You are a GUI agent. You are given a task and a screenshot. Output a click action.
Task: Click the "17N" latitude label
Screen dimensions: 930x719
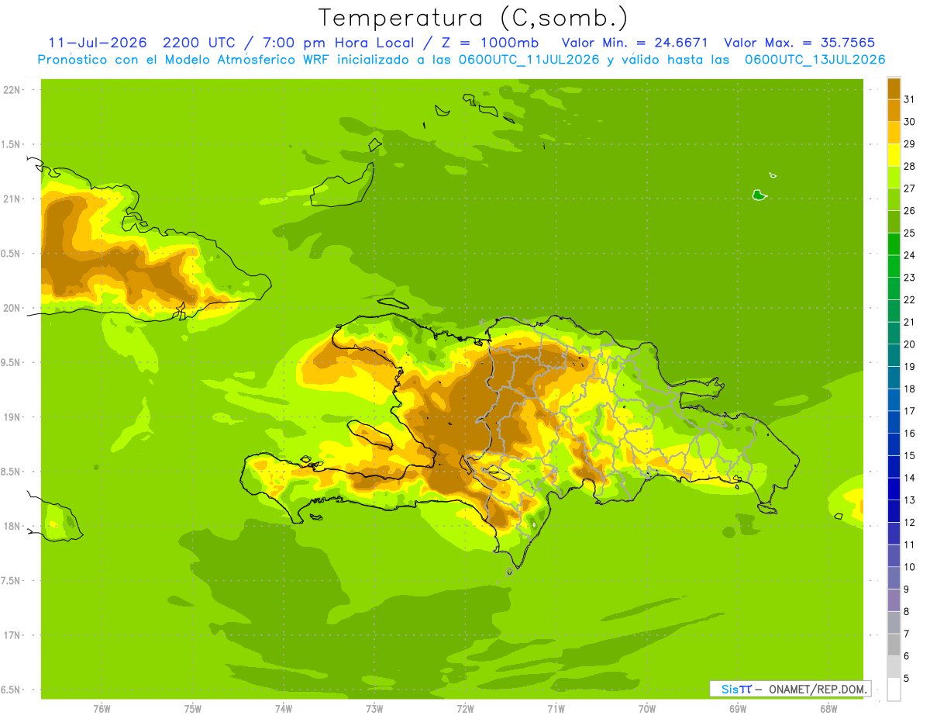pos(12,635)
